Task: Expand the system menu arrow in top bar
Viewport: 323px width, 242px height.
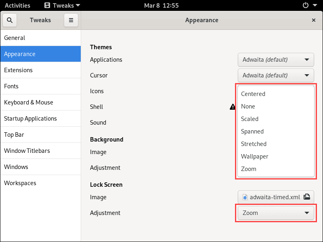Action: tap(315, 5)
